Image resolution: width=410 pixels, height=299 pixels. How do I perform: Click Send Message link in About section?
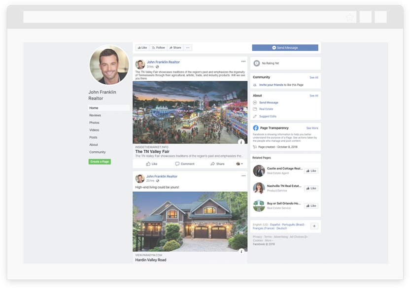point(269,103)
